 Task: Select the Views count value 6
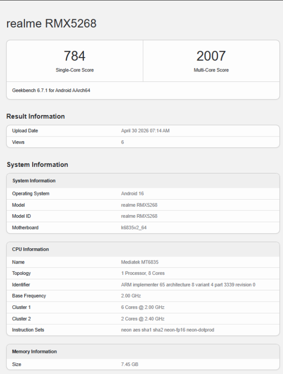[122, 142]
